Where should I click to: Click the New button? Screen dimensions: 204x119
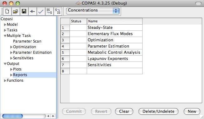[192, 111]
